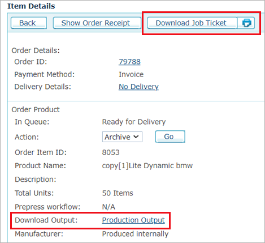
Task: Click the 50 Items total units value
Action: pyautogui.click(x=118, y=193)
